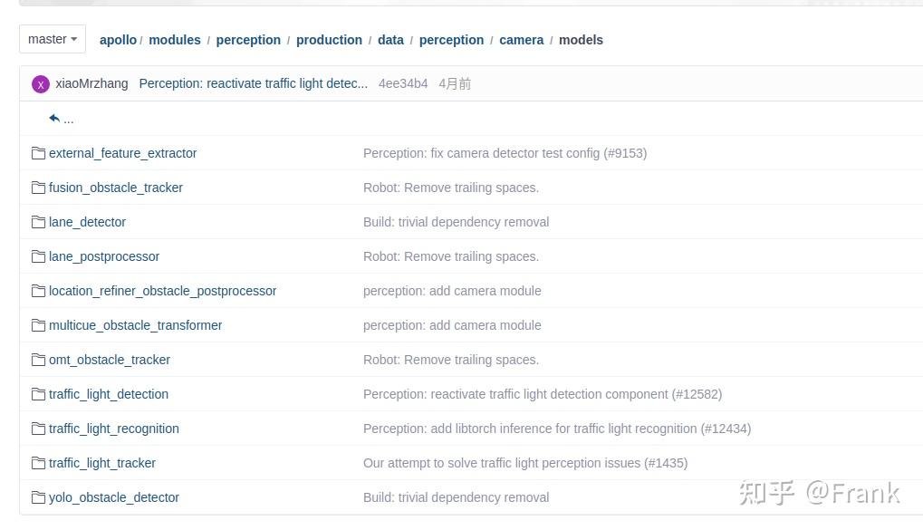
Task: View latest commit message by xiaoMrzhang
Action: [254, 83]
